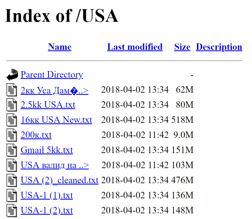
Task: Click the file icon next to "2.5kk USA.txt"
Action: click(x=11, y=105)
